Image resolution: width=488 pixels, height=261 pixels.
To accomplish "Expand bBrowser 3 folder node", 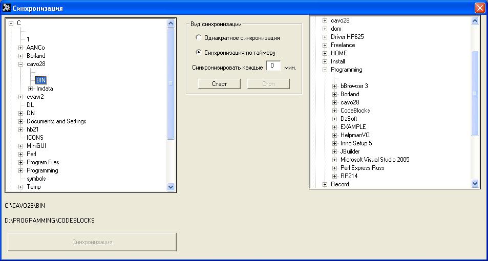I will pos(334,86).
